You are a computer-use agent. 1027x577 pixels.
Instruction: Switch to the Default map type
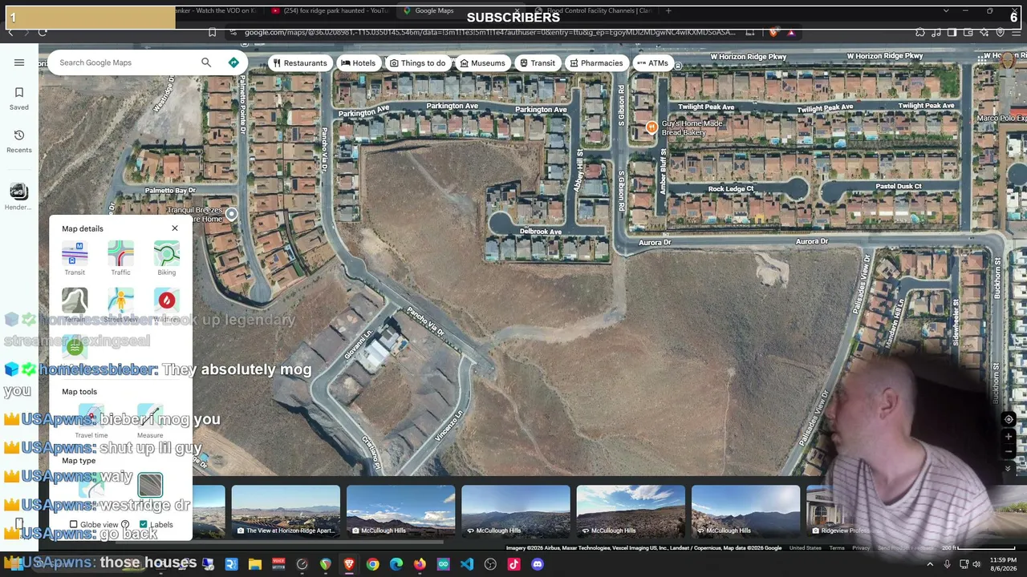click(x=91, y=486)
